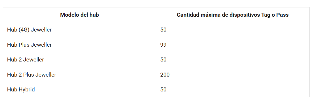Click the word 'Pass' in the header
Viewport: 313px width, 106px height.
pos(282,15)
